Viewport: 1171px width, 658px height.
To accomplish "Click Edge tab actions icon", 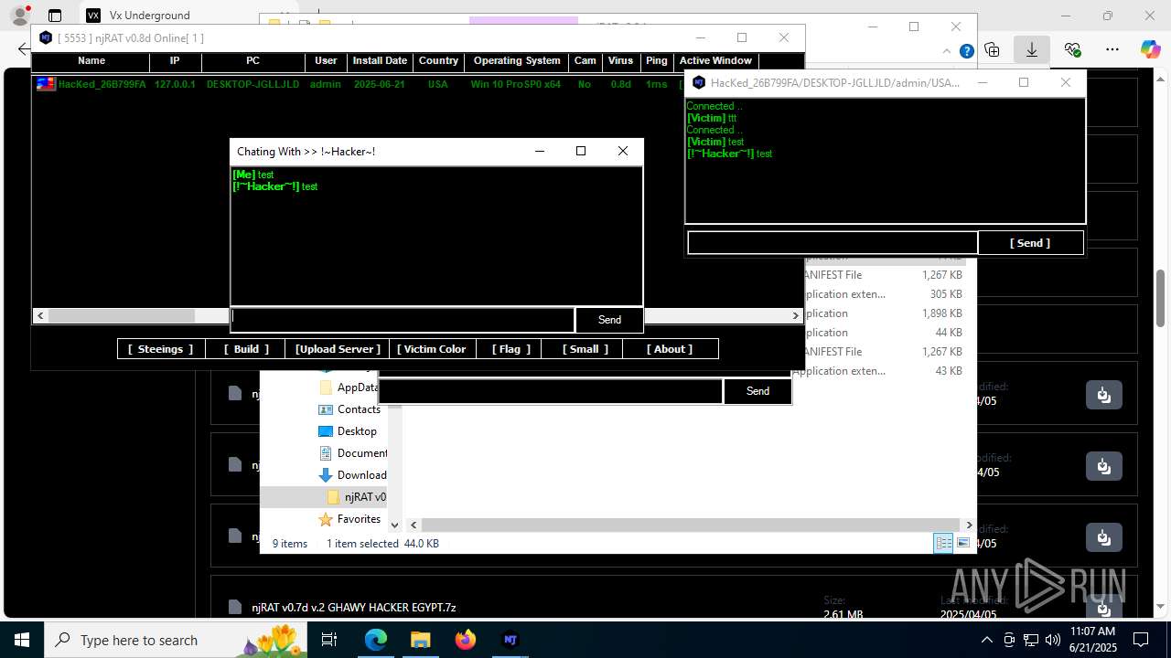I will coord(55,16).
